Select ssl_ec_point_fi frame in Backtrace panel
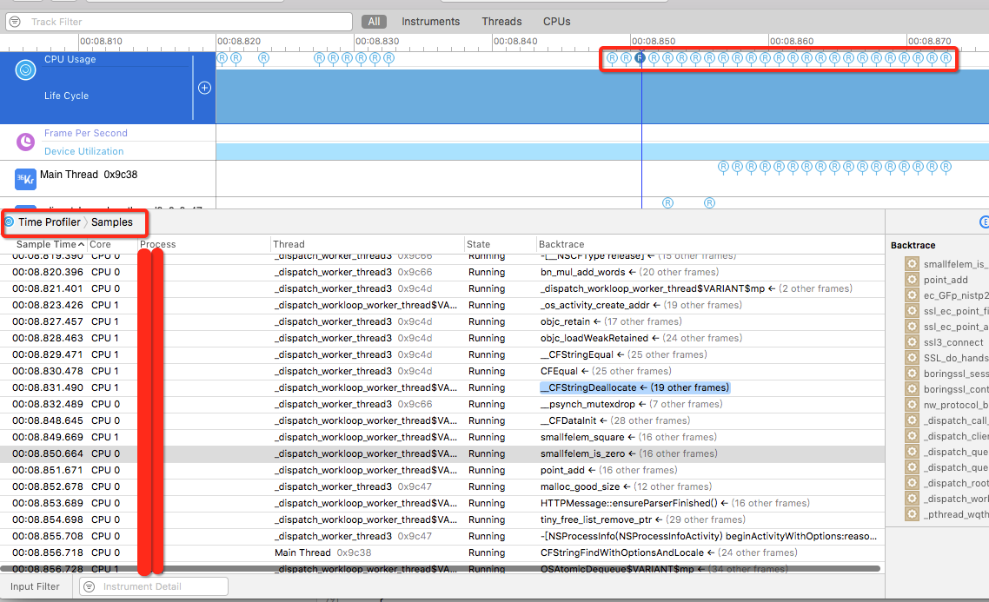The image size is (989, 602). tap(956, 311)
